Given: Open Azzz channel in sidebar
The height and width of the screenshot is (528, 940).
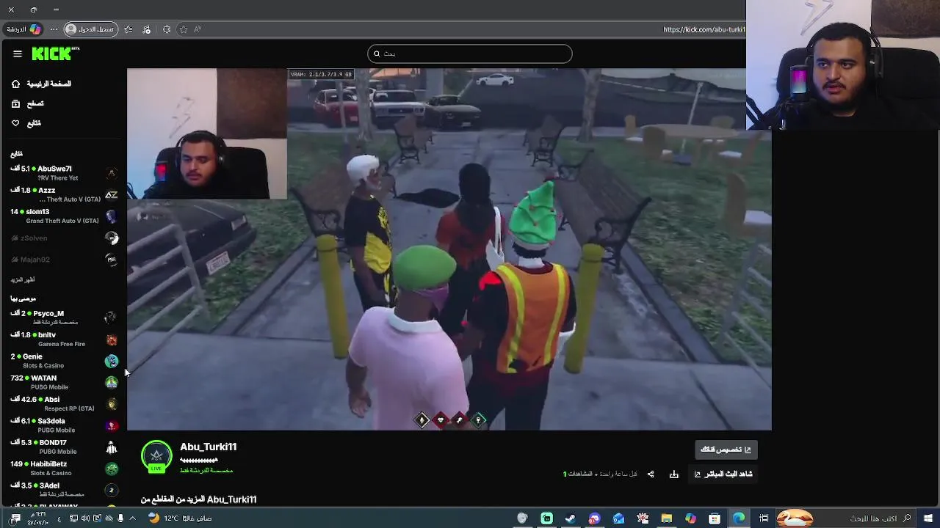Looking at the screenshot, I should pyautogui.click(x=64, y=194).
